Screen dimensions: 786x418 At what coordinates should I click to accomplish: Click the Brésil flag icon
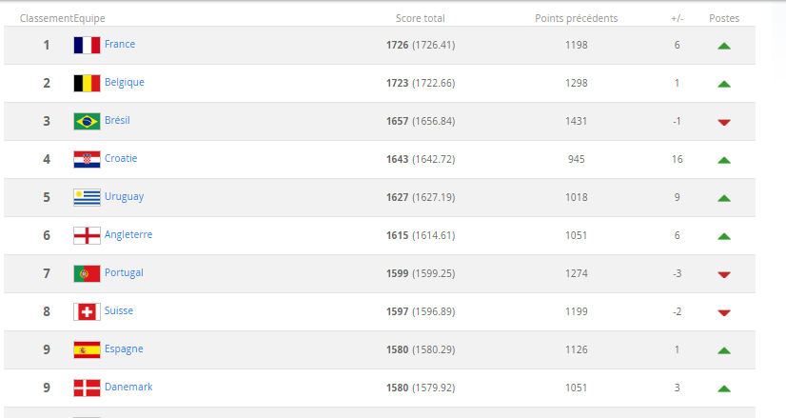tap(87, 122)
